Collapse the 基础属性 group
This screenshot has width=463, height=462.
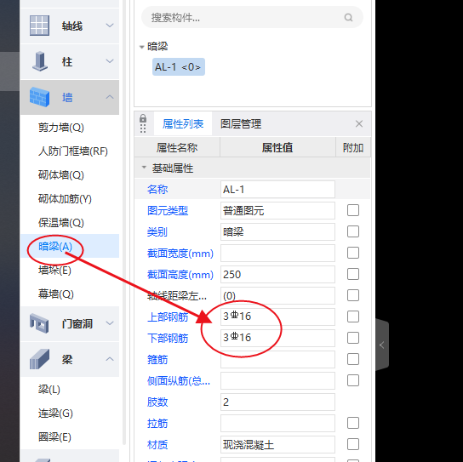tap(144, 168)
